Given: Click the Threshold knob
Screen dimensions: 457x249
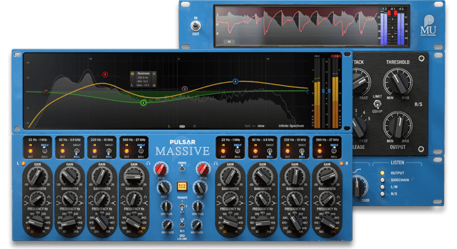Looking at the screenshot, I should click(x=397, y=82).
